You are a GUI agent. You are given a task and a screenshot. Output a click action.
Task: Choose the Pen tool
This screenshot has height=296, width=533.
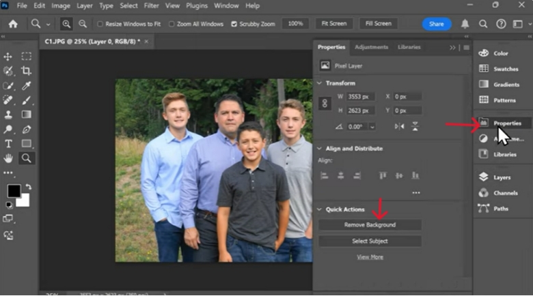click(27, 129)
